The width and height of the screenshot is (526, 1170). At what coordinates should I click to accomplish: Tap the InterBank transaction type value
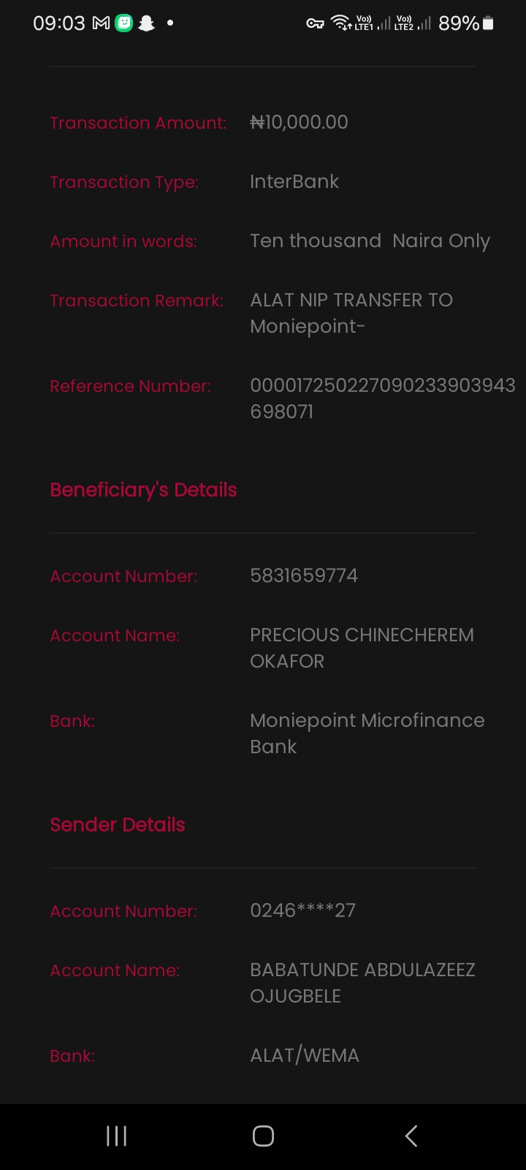pyautogui.click(x=294, y=181)
